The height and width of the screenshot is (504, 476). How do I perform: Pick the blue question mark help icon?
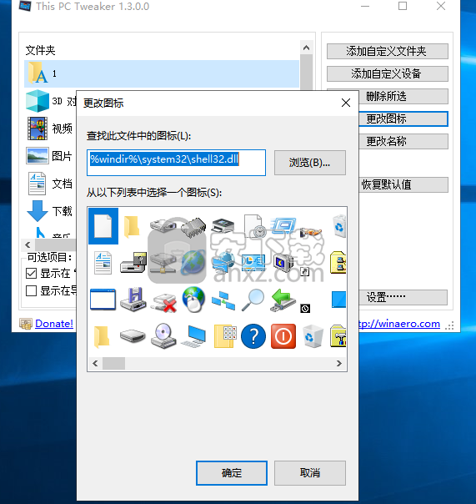coord(253,336)
